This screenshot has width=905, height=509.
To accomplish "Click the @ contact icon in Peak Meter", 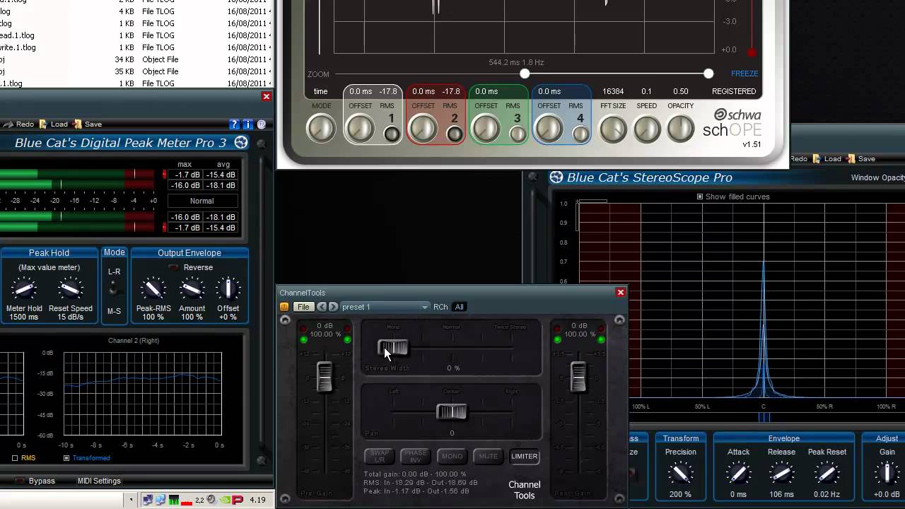I will pyautogui.click(x=262, y=124).
